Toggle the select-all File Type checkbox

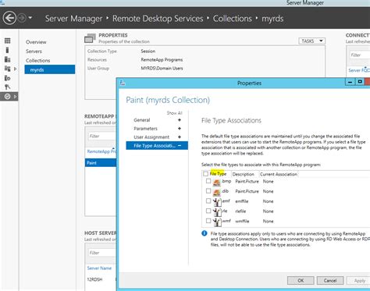tap(205, 174)
